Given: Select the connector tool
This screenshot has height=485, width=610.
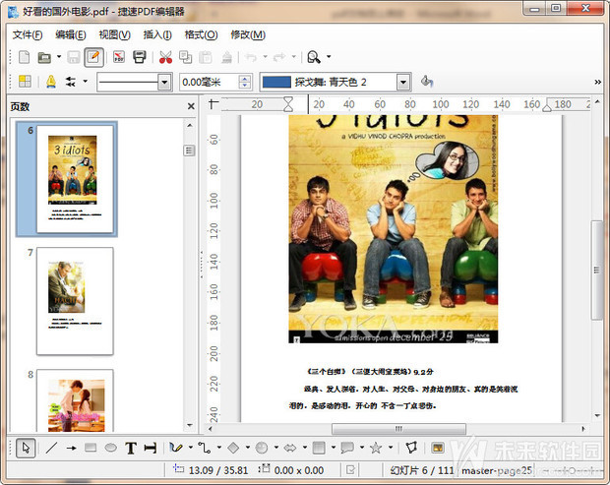Looking at the screenshot, I should pos(205,448).
